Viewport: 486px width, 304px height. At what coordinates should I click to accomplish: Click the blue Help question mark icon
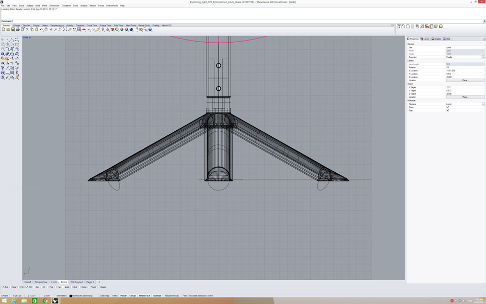(150, 29)
